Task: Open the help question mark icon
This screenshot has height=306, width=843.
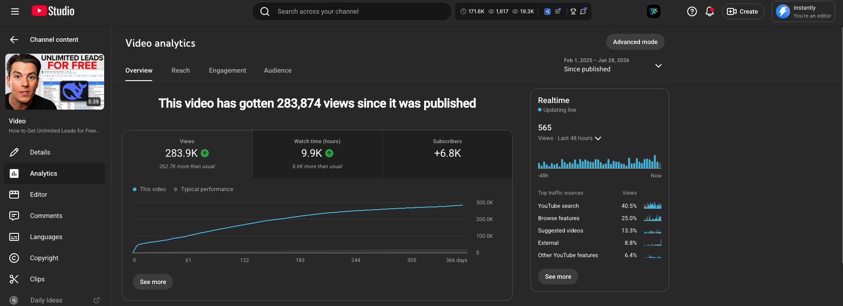Action: tap(692, 11)
